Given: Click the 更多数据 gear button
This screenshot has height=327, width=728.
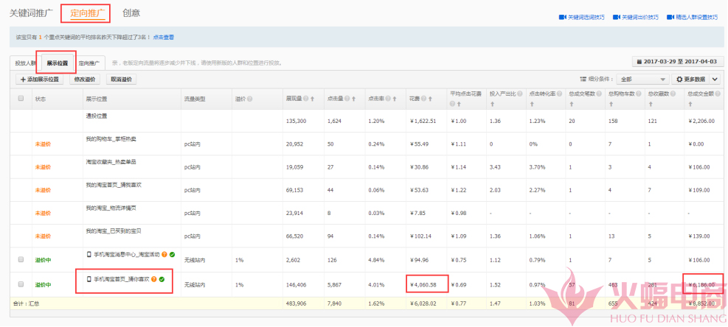Looking at the screenshot, I should pyautogui.click(x=690, y=80).
